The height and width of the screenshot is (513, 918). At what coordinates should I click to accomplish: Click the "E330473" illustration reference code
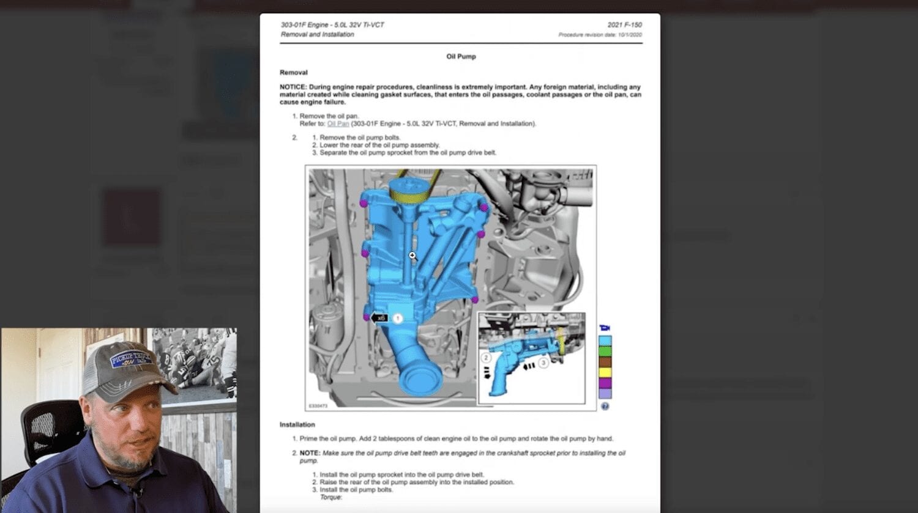(x=318, y=406)
